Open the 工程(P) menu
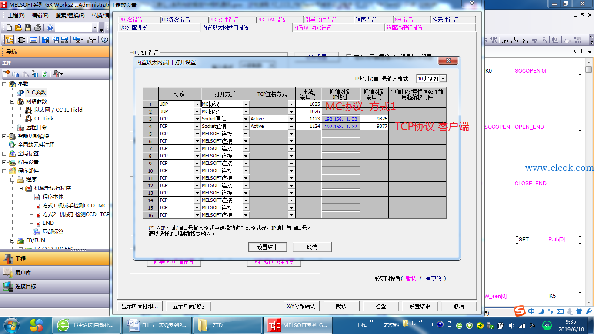Image resolution: width=594 pixels, height=334 pixels. [x=16, y=15]
